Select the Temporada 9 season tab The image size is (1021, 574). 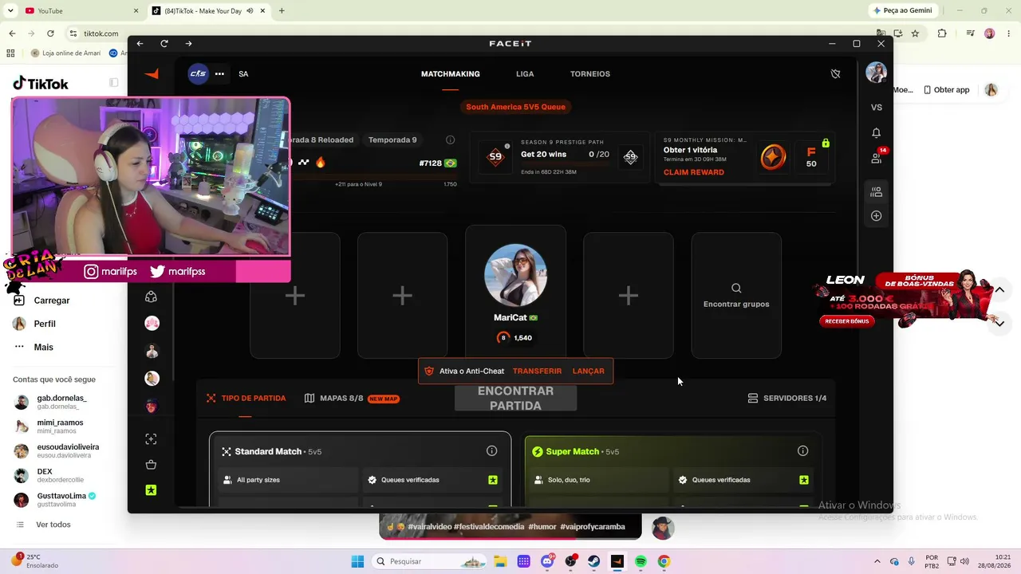[x=392, y=140]
